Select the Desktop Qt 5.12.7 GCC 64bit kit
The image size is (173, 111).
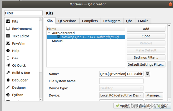[90, 37]
